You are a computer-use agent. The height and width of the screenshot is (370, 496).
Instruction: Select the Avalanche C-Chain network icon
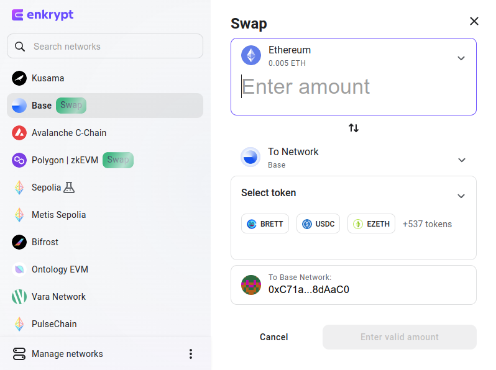coord(19,133)
